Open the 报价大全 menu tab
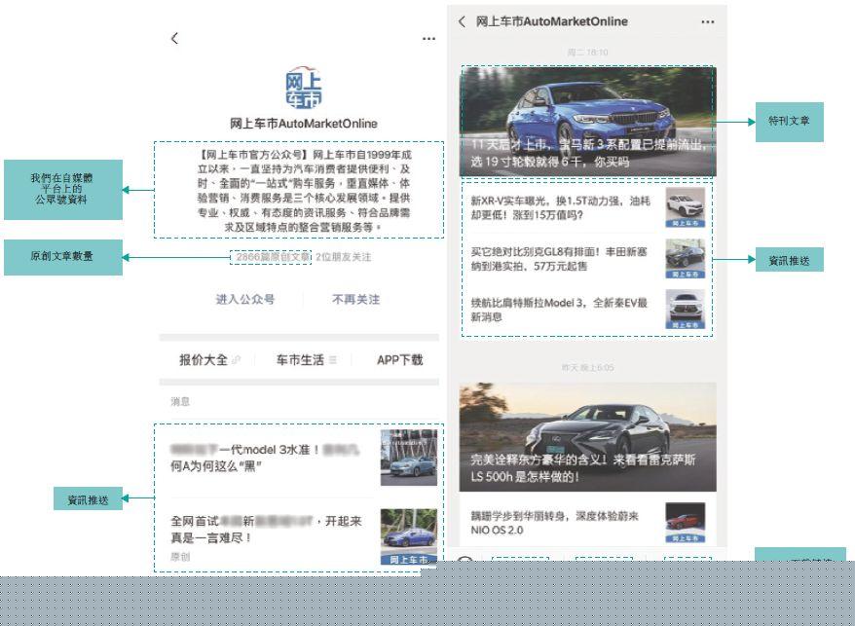The height and width of the screenshot is (626, 855). (x=203, y=360)
